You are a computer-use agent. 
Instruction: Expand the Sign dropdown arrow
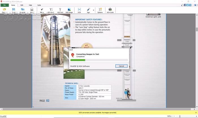pyautogui.click(x=93, y=10)
